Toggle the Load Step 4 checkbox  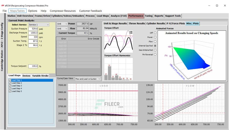(10, 88)
